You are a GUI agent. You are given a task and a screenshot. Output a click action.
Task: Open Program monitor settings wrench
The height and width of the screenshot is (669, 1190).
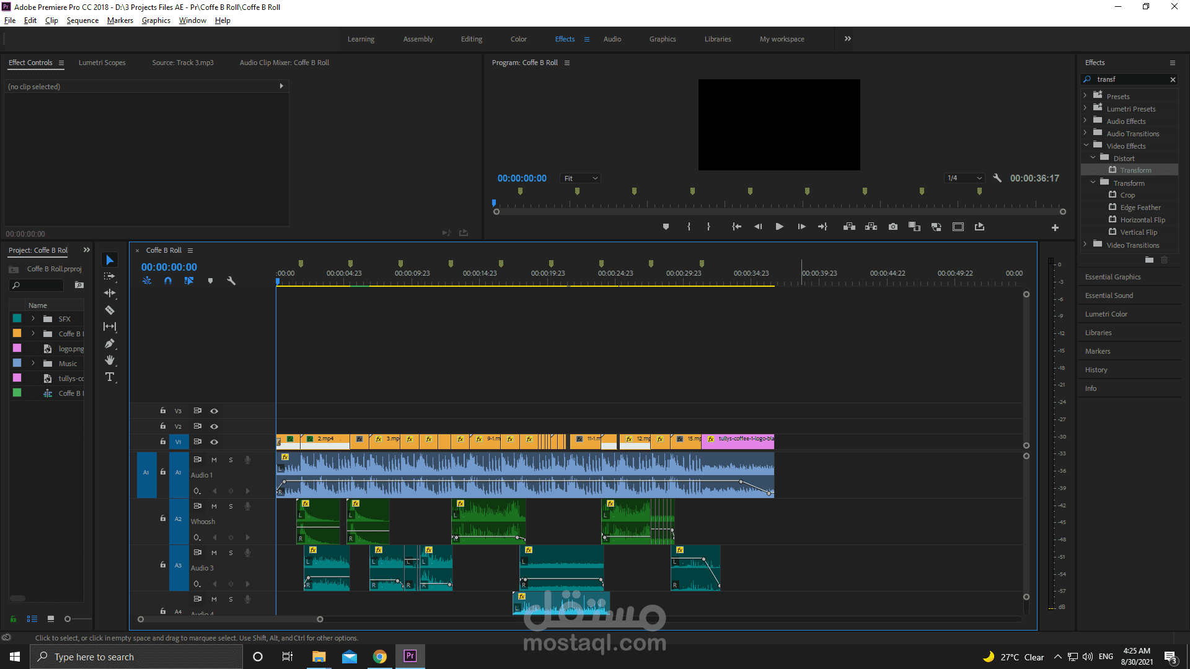[997, 178]
